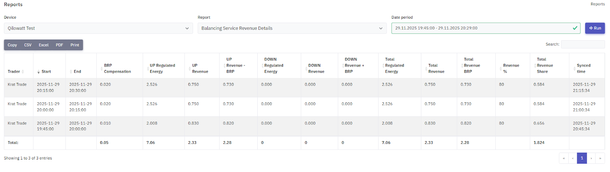Screen dimensions: 610x172
Task: Sort table by End column
Action: (x=77, y=72)
